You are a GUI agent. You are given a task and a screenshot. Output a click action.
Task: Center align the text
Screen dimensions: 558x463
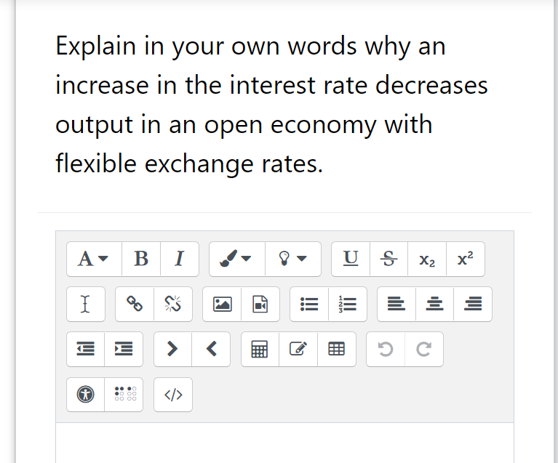[x=434, y=304]
